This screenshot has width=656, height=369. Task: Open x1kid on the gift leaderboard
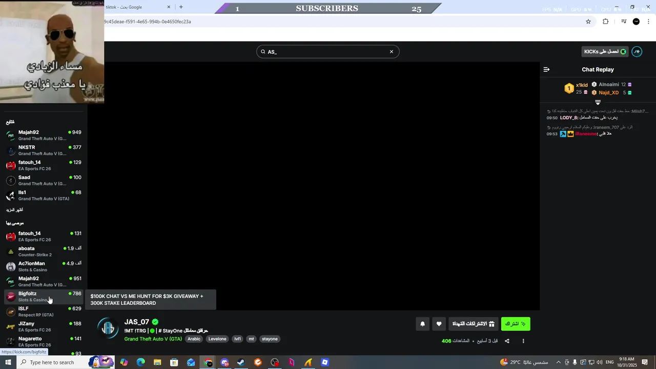tap(582, 85)
